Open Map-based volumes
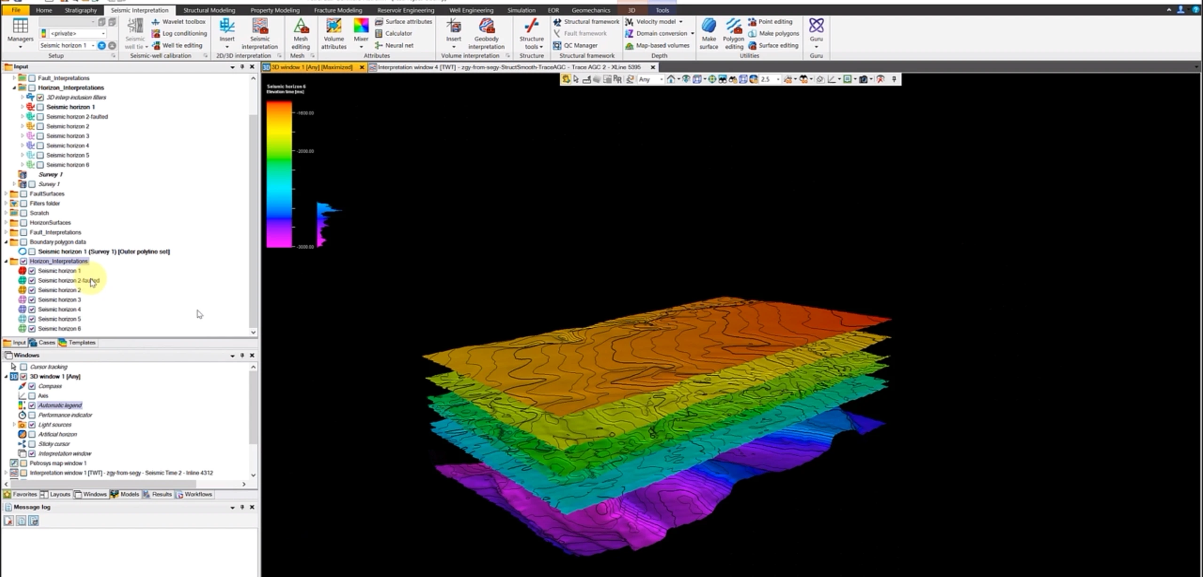 tap(657, 45)
